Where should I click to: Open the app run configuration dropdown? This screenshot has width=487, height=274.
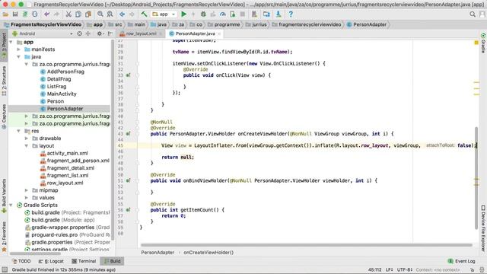coord(164,14)
